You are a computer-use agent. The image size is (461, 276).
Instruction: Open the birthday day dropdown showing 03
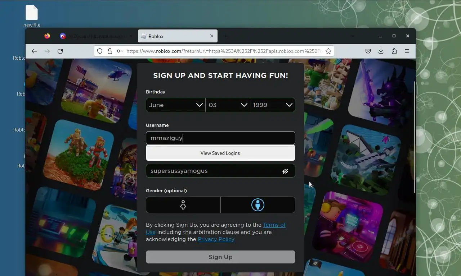click(228, 105)
